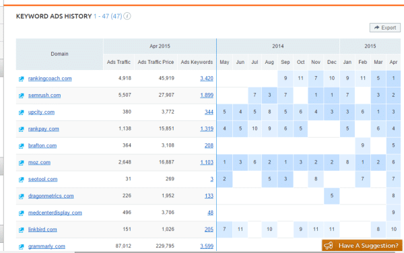Open moz.com ads keywords count 1,103
404x253 pixels.
click(207, 162)
